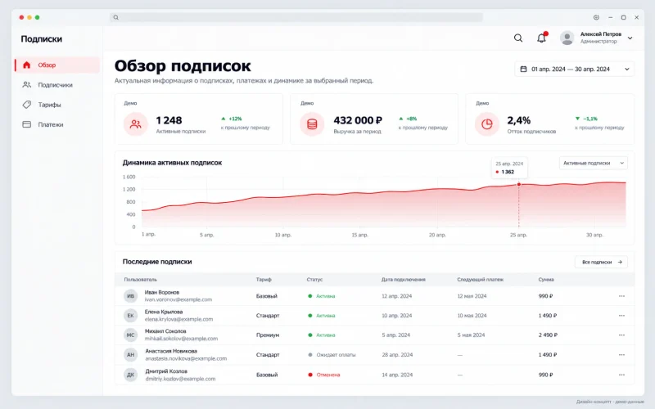The width and height of the screenshot is (655, 409).
Task: Expand the Алексей Петров account chevron
Action: tap(630, 38)
